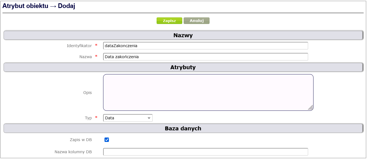Image resolution: width=367 pixels, height=159 pixels.
Task: Click the Atrybut obiektu → Dodaj page title
Action: click(x=39, y=6)
